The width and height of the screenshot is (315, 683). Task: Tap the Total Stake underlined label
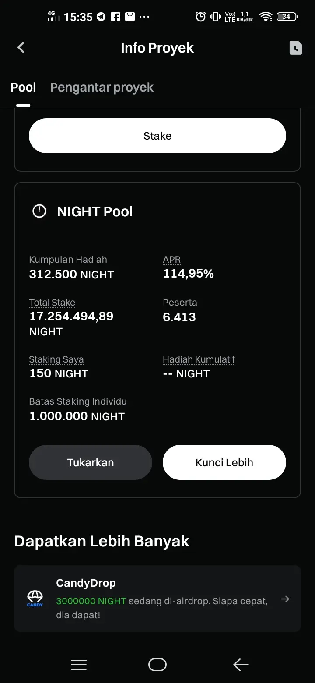[52, 303]
